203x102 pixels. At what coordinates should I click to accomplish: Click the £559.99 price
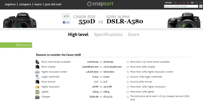[94, 97]
